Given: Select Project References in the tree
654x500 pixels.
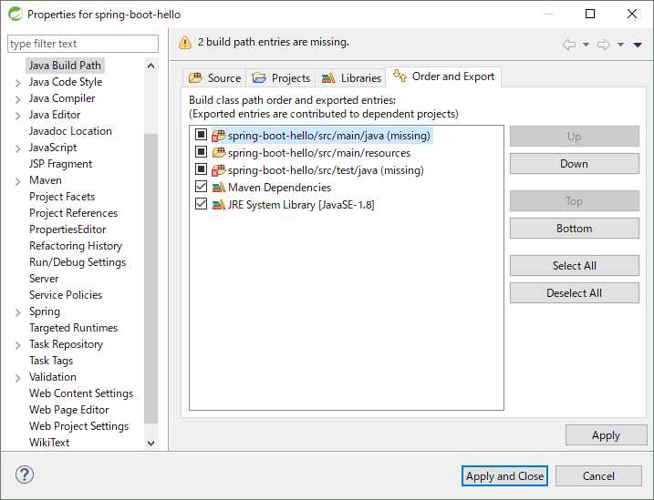Looking at the screenshot, I should pyautogui.click(x=73, y=213).
